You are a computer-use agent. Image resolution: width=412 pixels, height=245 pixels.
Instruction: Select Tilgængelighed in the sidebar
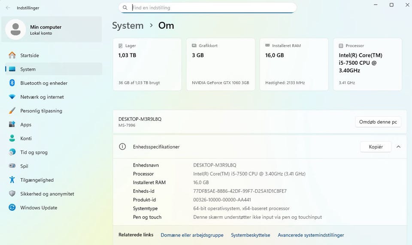point(37,180)
